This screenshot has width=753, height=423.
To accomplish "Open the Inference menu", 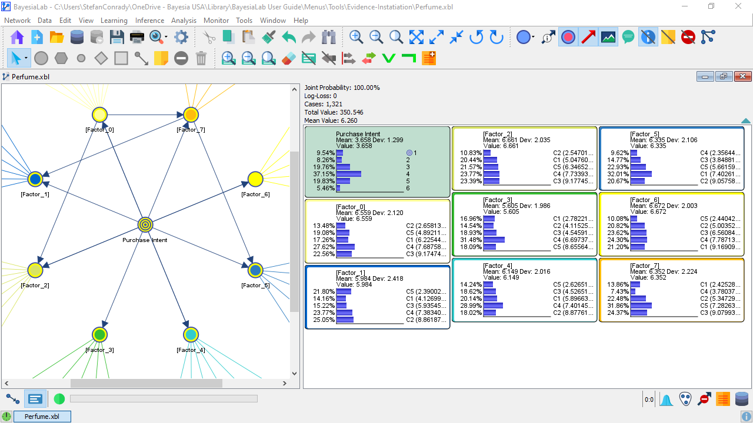I will point(149,21).
